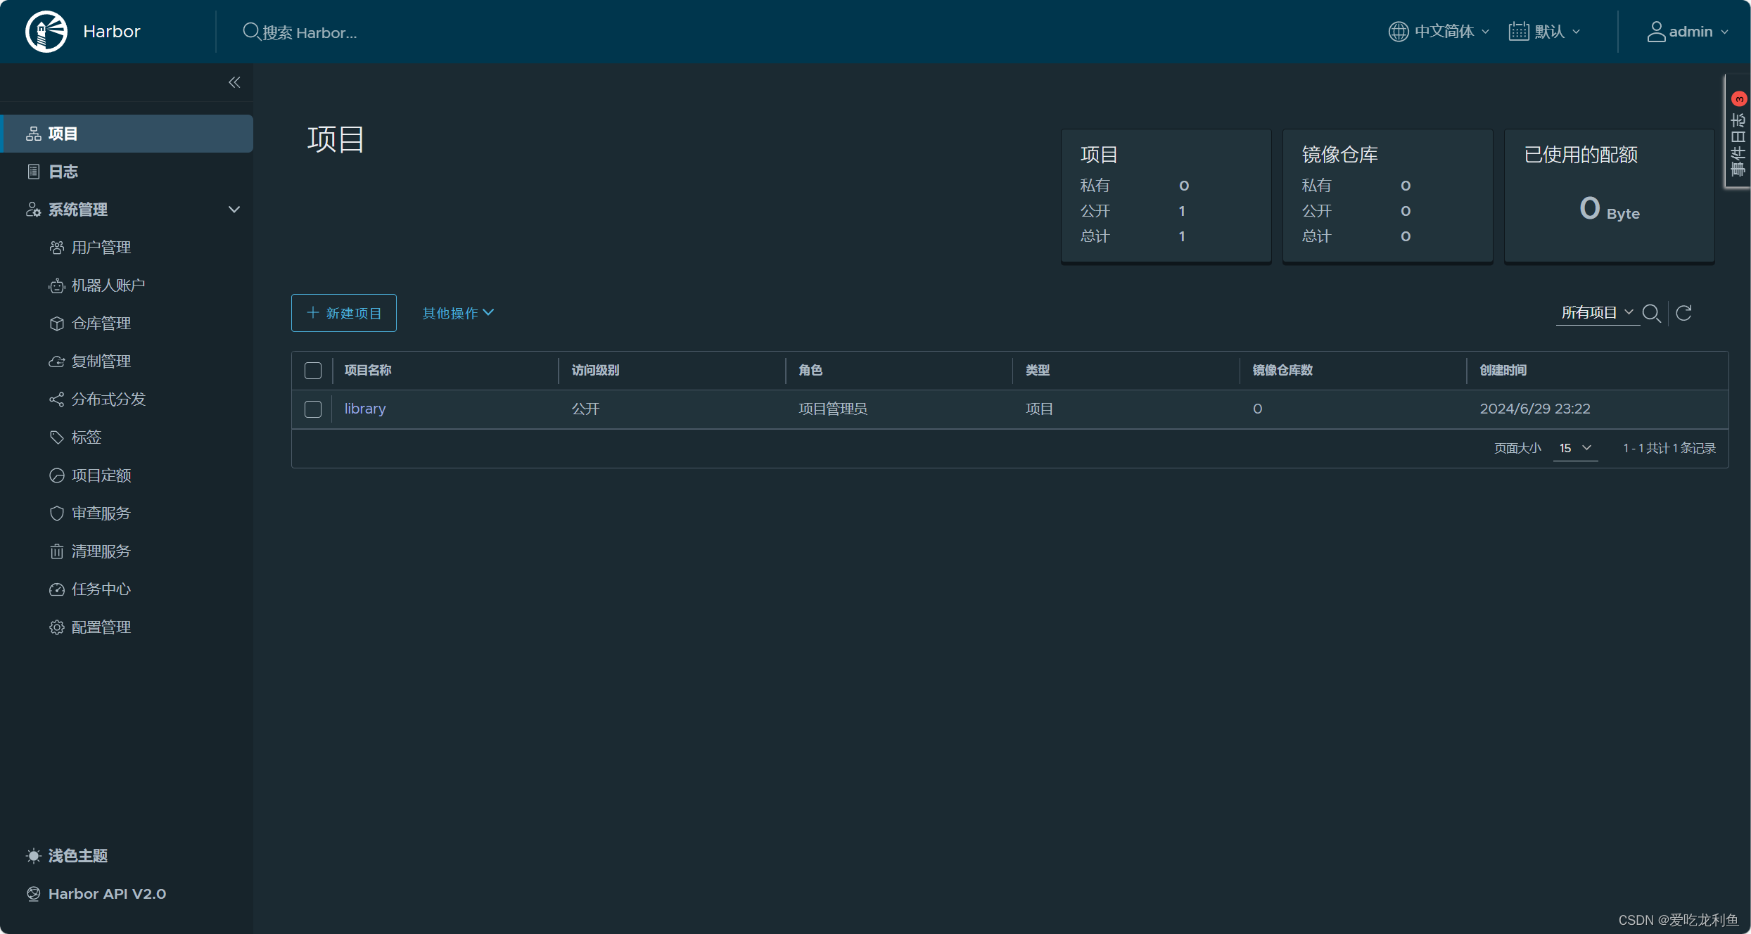
Task: Sort by 访问级别 column header
Action: pyautogui.click(x=595, y=370)
